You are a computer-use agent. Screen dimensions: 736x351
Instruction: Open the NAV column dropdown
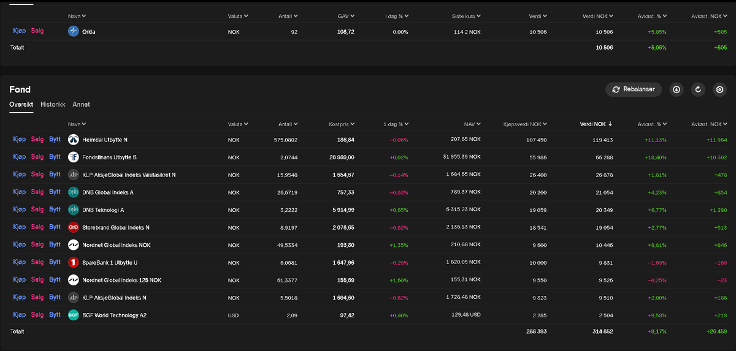473,124
